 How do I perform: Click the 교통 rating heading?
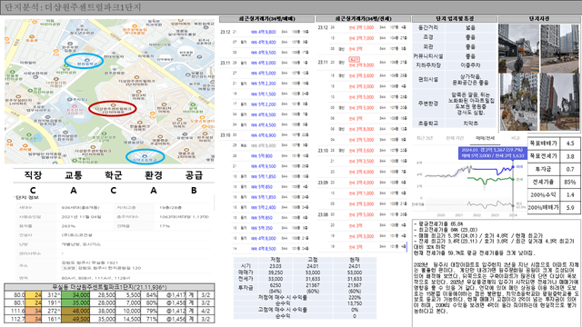[x=74, y=175]
